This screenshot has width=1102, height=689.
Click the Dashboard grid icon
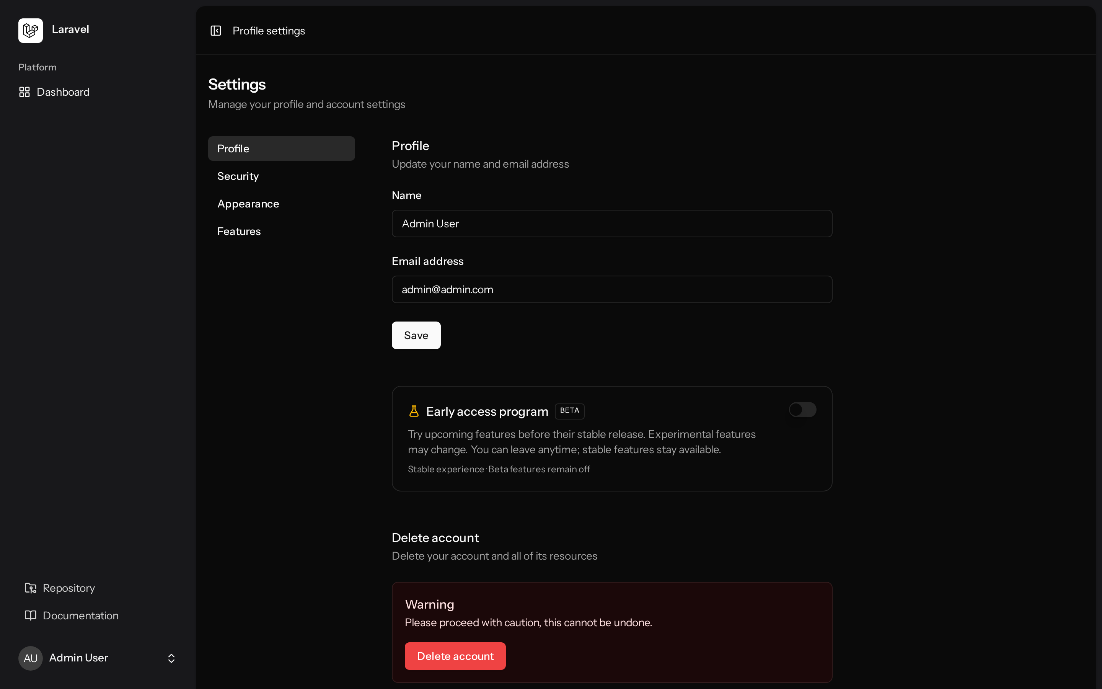click(24, 92)
